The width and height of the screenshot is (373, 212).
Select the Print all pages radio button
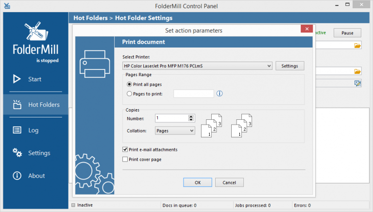point(129,84)
